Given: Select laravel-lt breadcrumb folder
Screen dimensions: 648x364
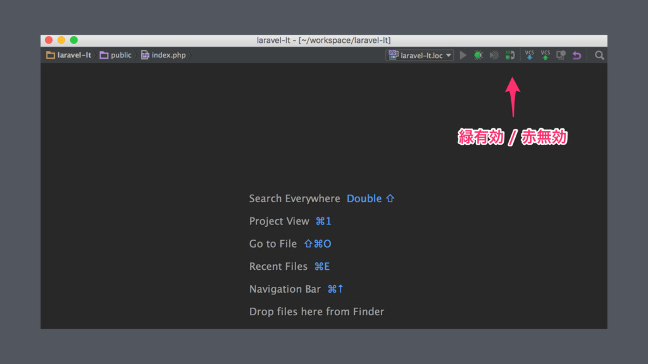Looking at the screenshot, I should coord(68,56).
